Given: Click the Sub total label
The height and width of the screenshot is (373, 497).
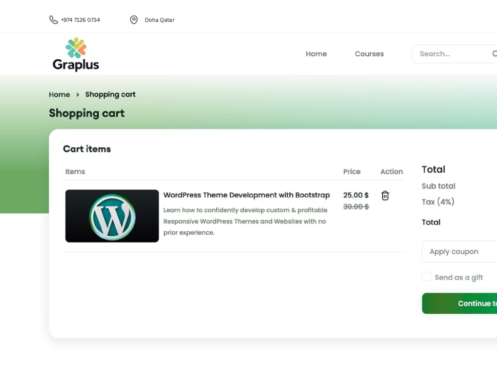Looking at the screenshot, I should (x=438, y=186).
